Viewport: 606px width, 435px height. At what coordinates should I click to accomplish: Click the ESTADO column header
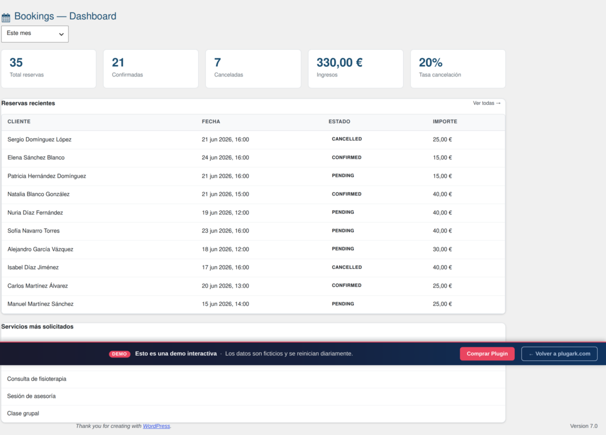click(x=339, y=121)
